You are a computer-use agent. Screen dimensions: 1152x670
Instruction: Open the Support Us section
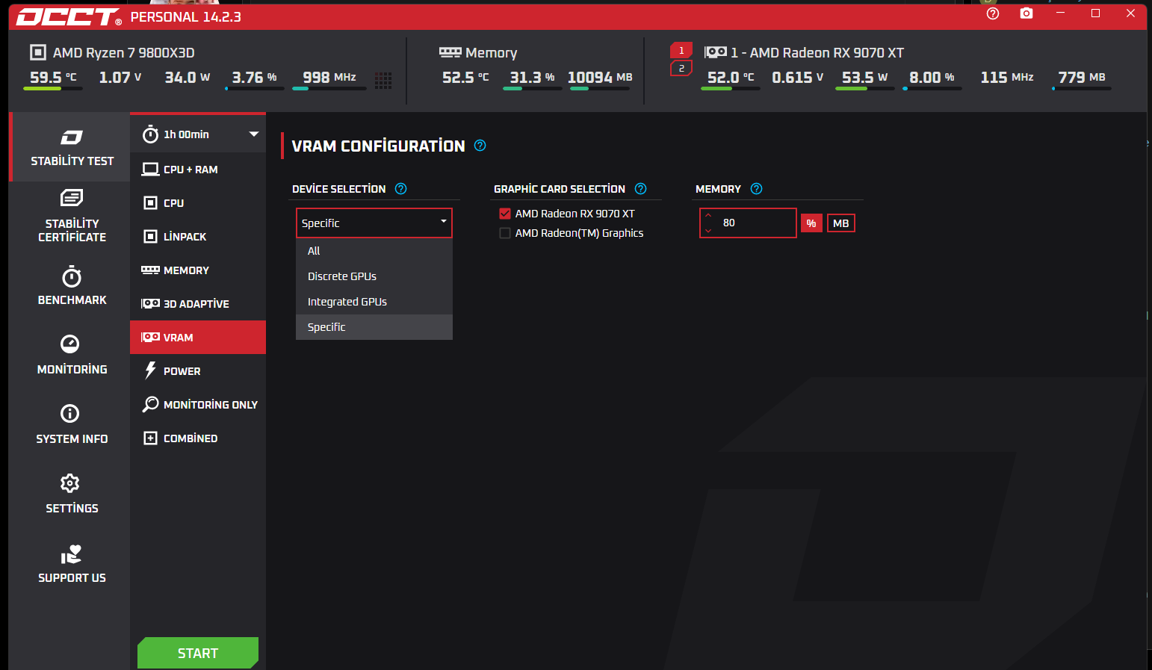72,564
